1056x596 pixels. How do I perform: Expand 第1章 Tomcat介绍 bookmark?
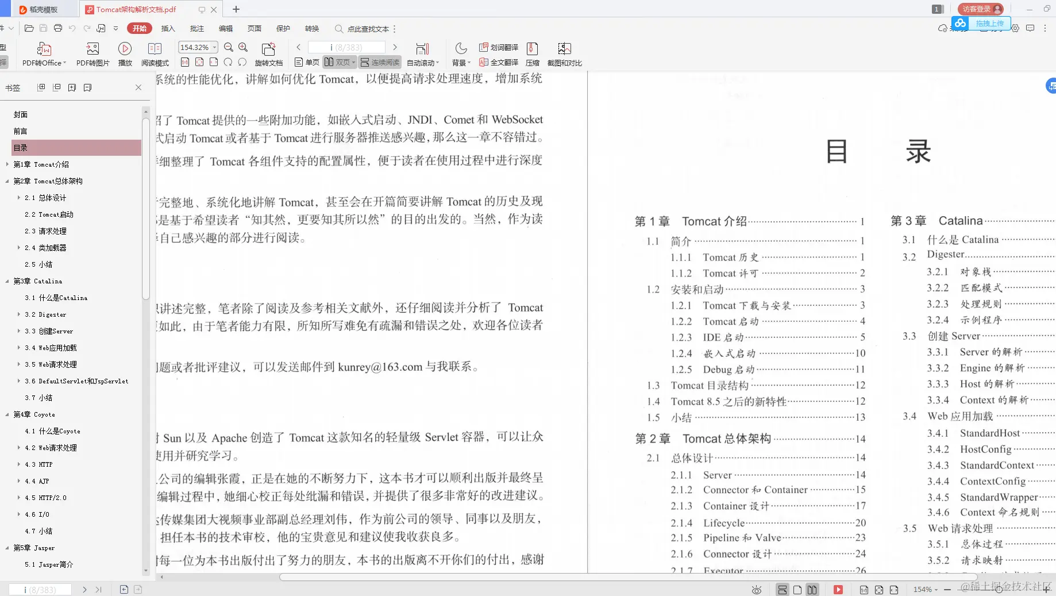7,164
